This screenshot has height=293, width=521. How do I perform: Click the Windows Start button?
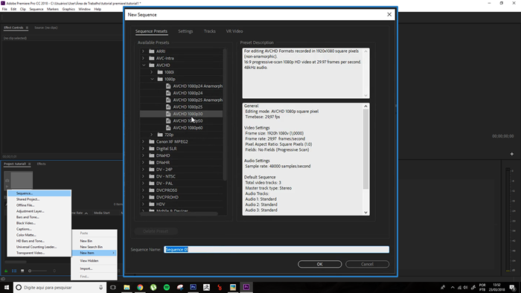pos(6,287)
